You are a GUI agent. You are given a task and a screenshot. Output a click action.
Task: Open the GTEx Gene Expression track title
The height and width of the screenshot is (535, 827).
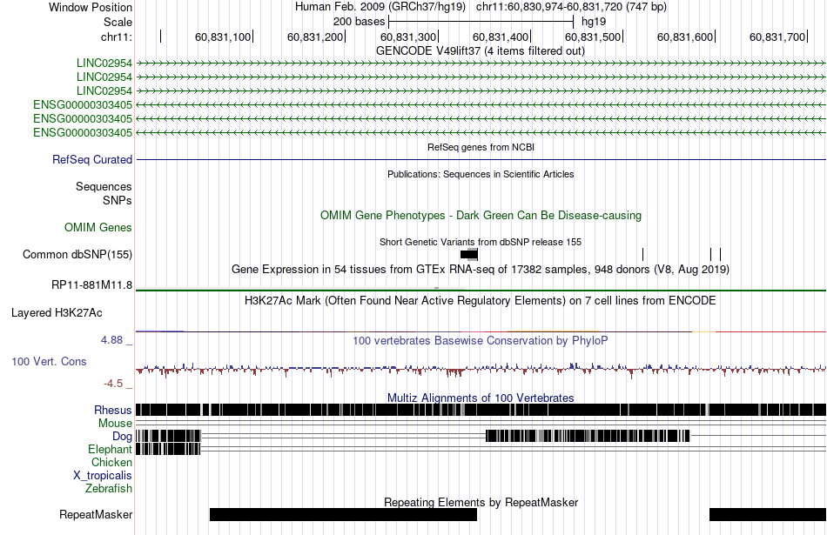pyautogui.click(x=481, y=270)
